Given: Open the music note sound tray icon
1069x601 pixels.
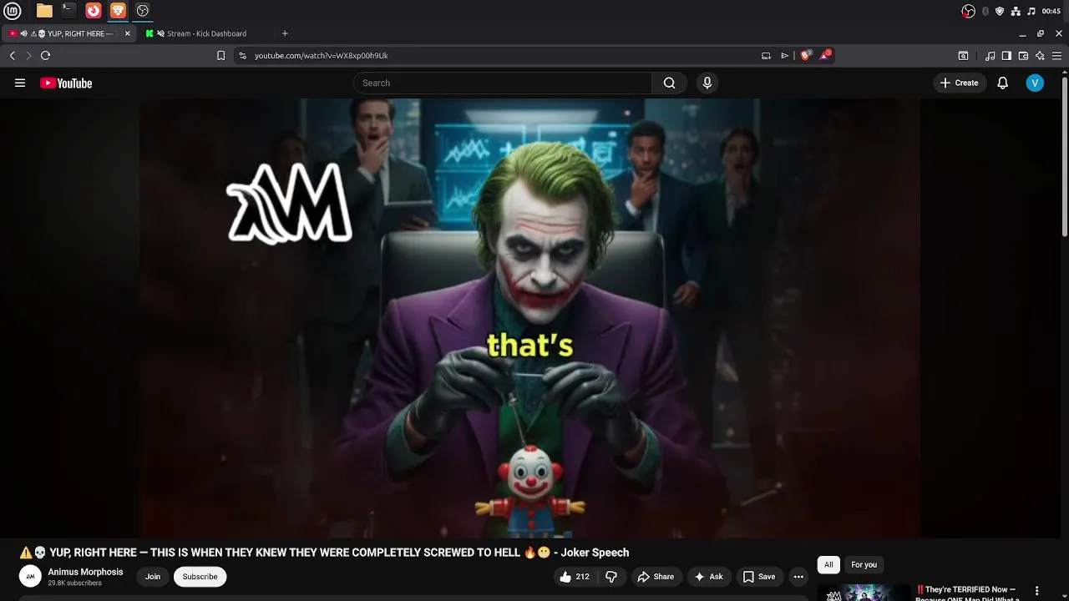Looking at the screenshot, I should pos(1031,11).
